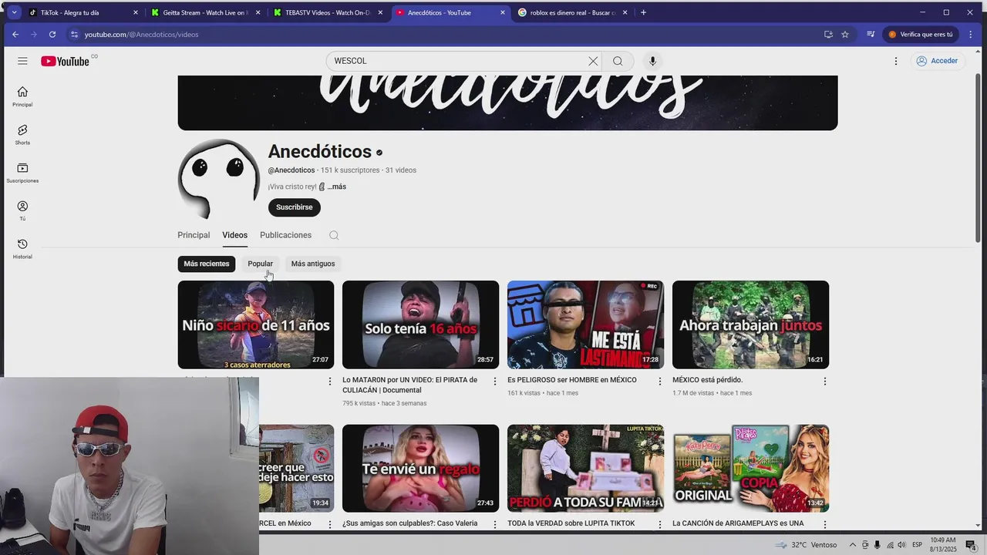Open YouTube settings three-dot menu
This screenshot has width=987, height=555.
point(896,61)
